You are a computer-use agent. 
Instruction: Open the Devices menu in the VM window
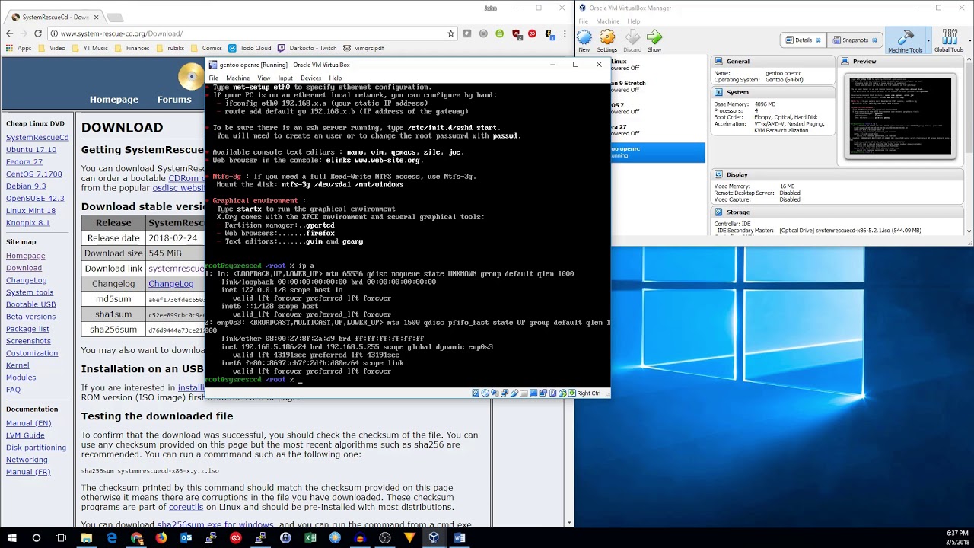(x=310, y=78)
